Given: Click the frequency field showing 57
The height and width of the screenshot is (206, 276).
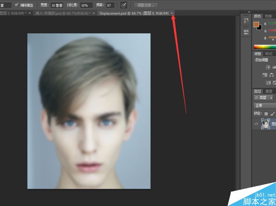Looking at the screenshot, I should coord(110,5).
